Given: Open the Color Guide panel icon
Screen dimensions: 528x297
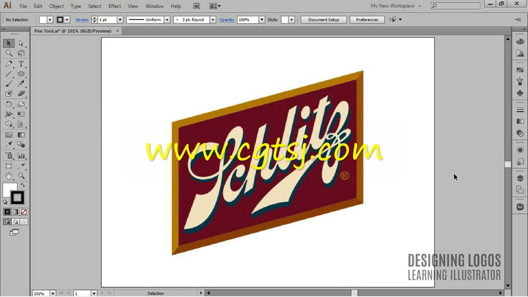Looking at the screenshot, I should (x=520, y=53).
